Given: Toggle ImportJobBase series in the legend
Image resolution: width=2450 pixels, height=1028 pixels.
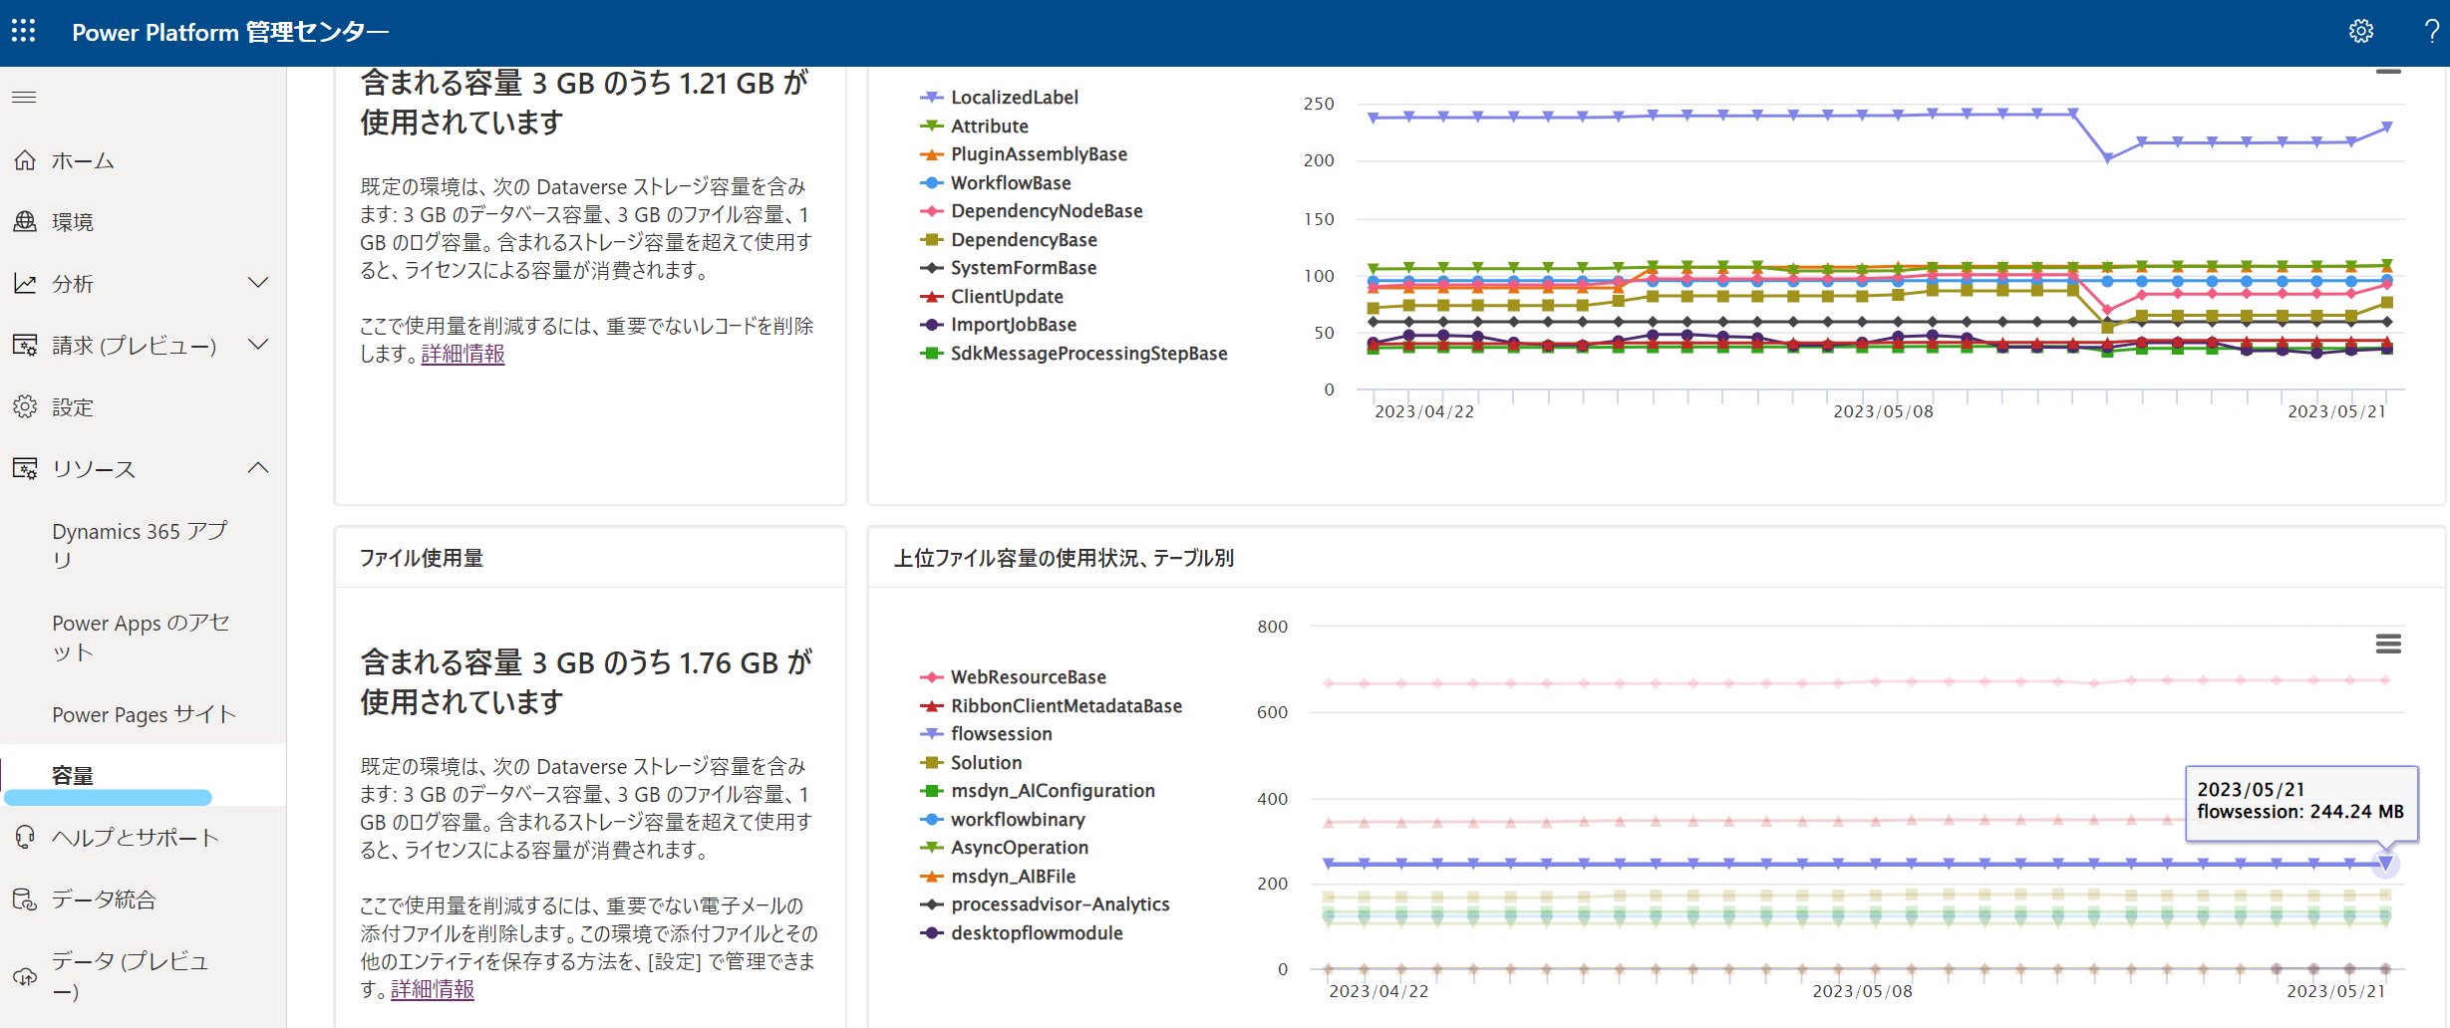Looking at the screenshot, I should click(998, 325).
